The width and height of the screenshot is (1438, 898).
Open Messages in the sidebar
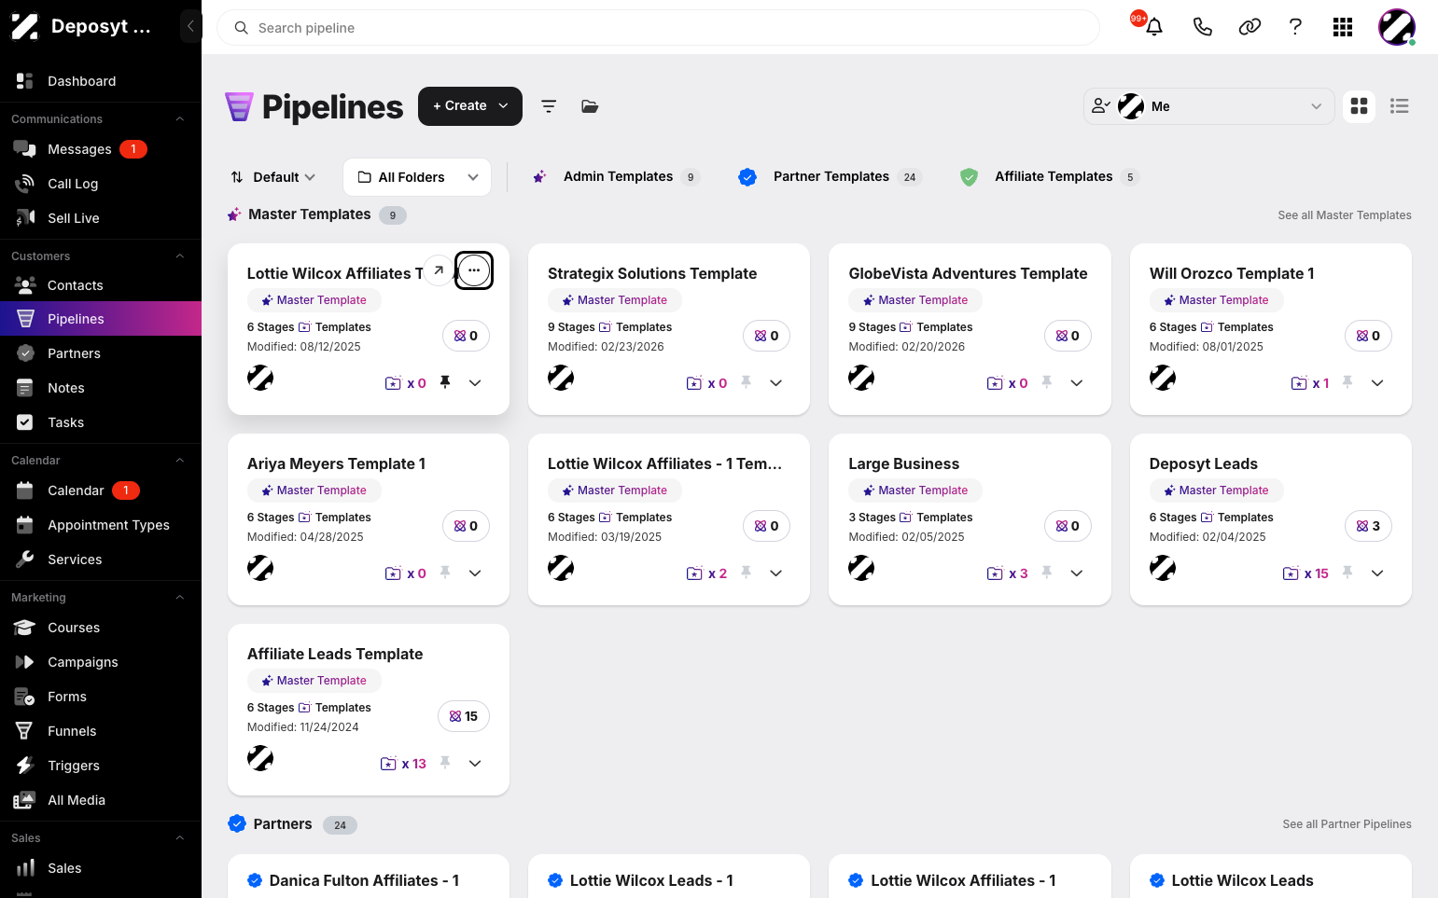click(x=101, y=149)
